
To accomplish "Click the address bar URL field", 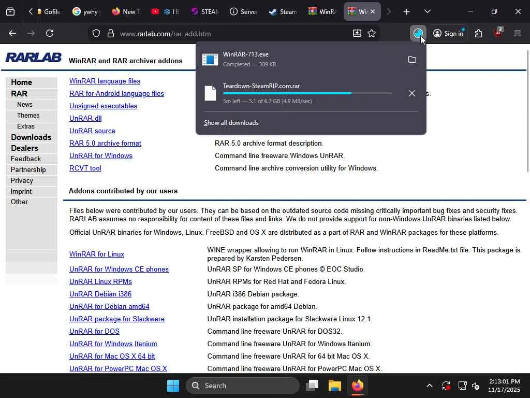I will click(x=233, y=34).
